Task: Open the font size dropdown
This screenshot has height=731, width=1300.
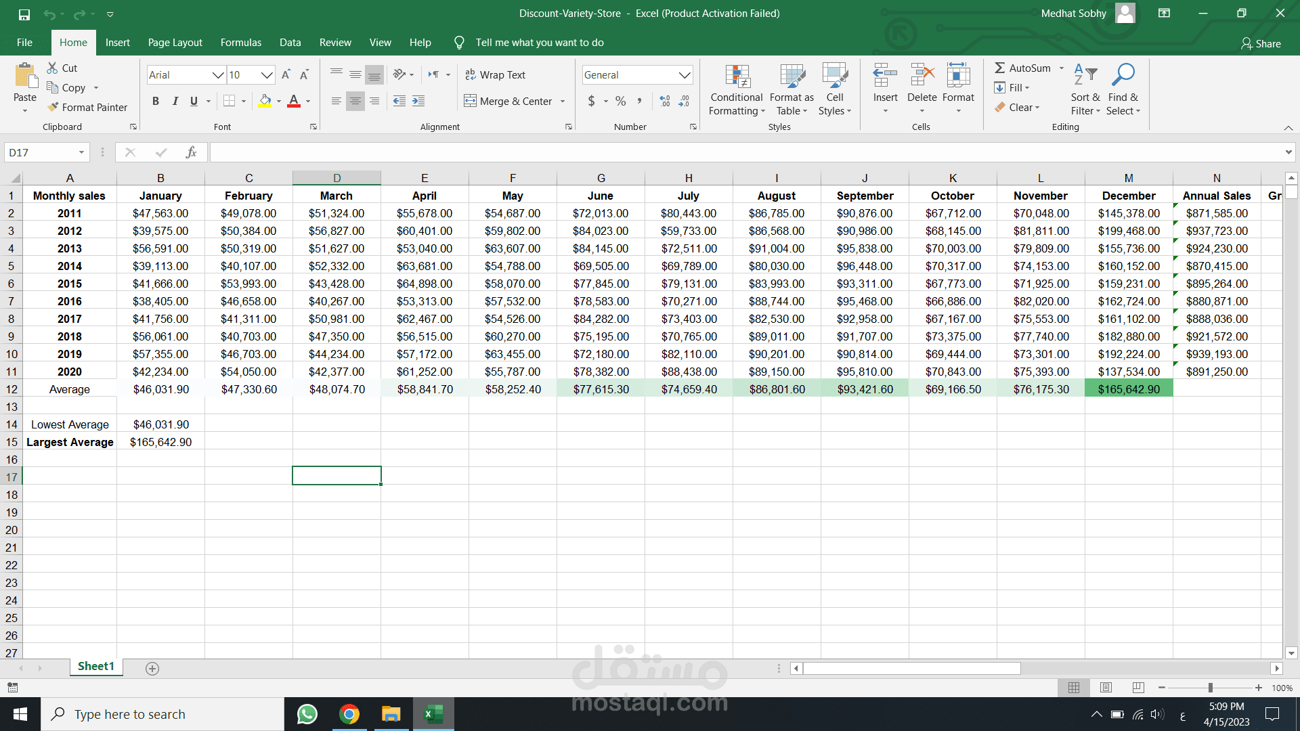Action: (x=267, y=75)
